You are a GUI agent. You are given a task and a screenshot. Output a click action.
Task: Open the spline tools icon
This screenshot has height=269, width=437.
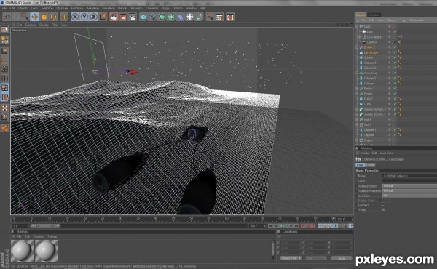[x=153, y=17]
